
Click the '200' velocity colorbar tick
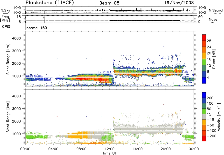pos(210,98)
